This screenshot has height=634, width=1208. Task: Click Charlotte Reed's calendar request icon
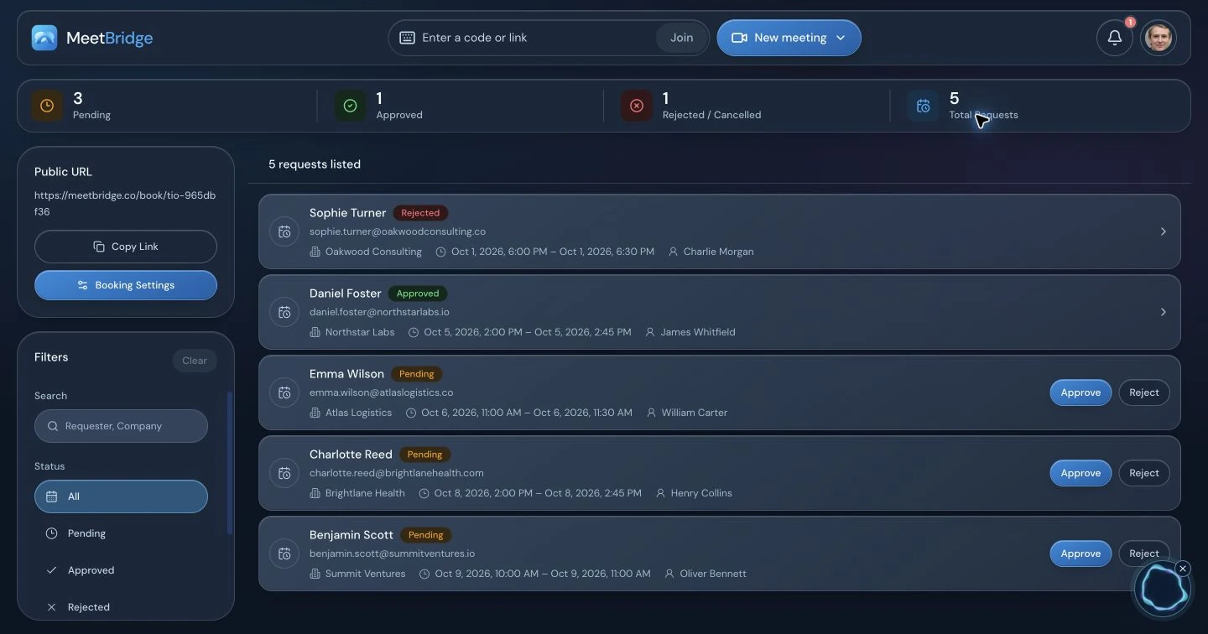pos(284,473)
